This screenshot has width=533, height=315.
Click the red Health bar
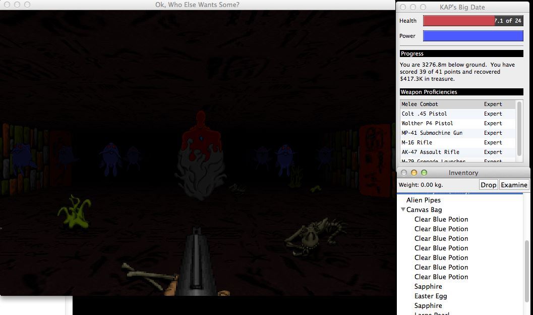pos(458,21)
